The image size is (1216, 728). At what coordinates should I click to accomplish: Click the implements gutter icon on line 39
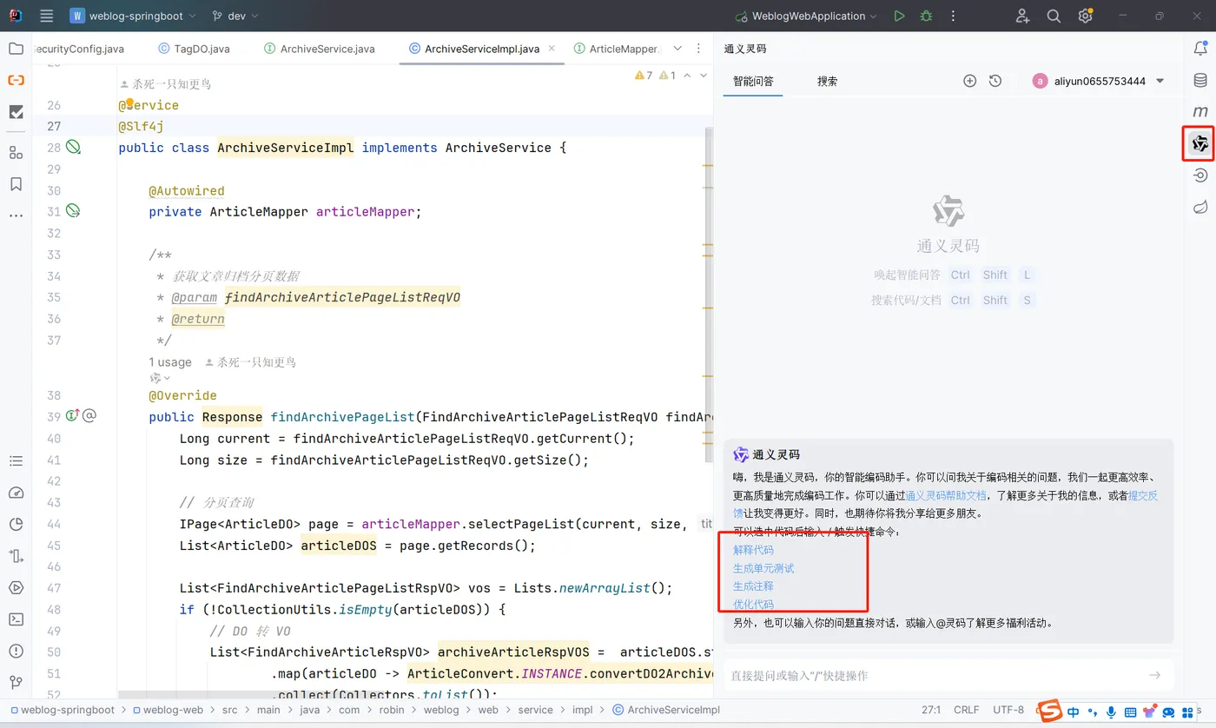point(73,416)
